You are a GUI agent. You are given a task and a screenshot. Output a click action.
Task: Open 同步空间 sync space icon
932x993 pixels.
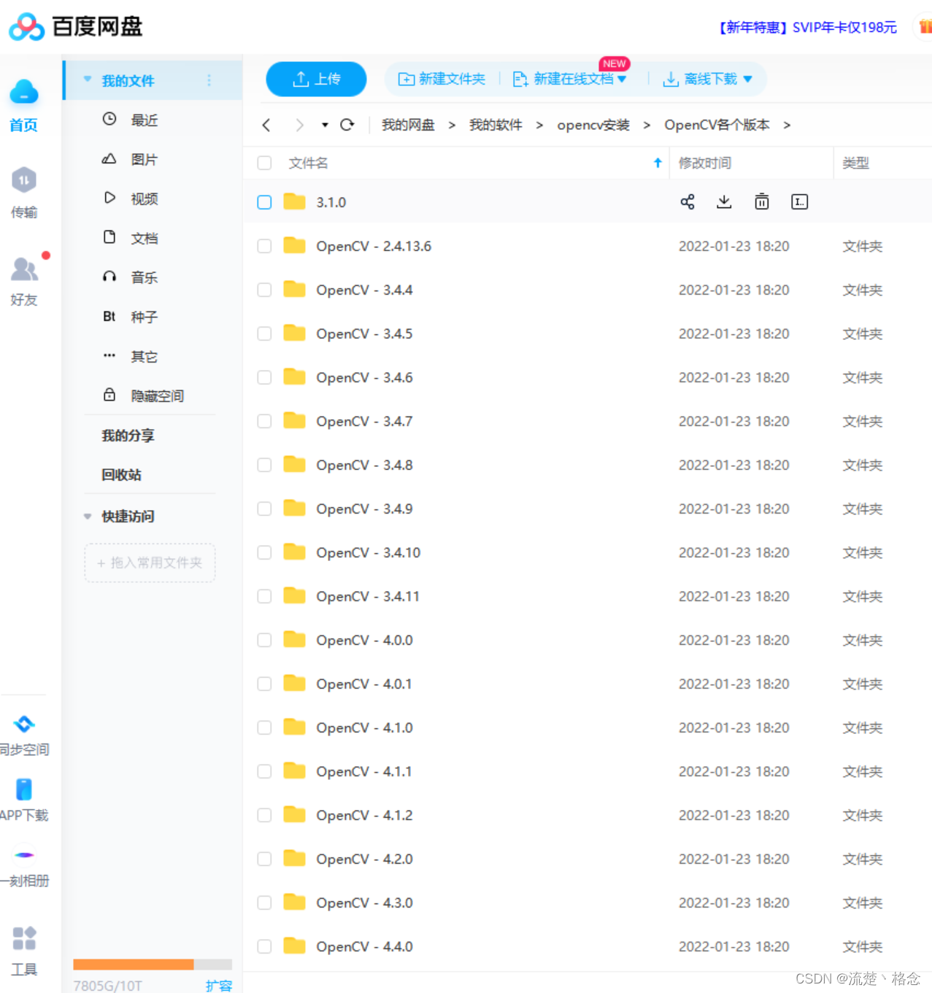coord(24,724)
